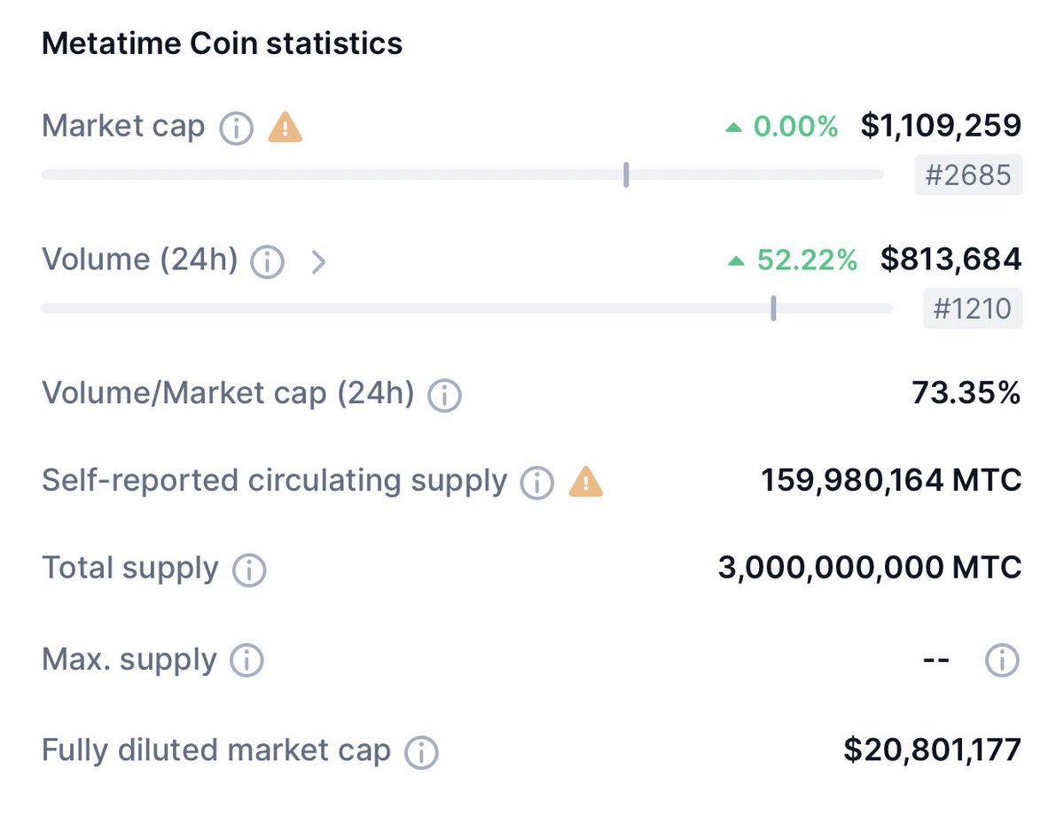Click the Market cap rank slider marker
1064x823 pixels.
(x=626, y=175)
